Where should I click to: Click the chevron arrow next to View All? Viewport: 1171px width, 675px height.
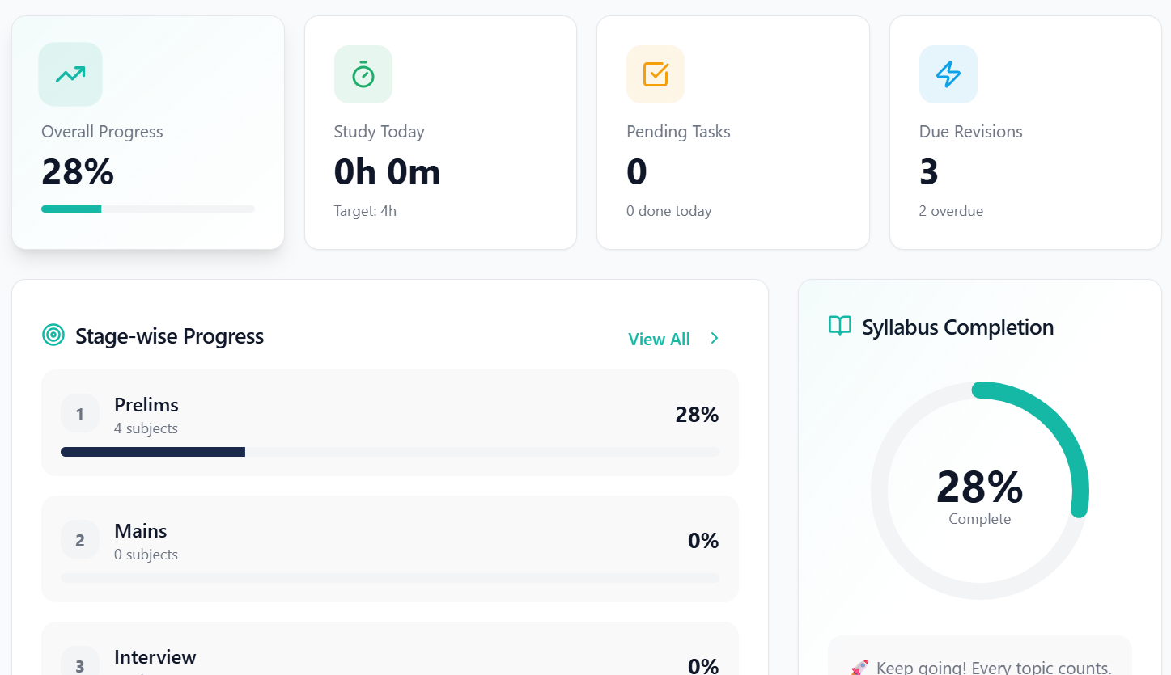715,339
